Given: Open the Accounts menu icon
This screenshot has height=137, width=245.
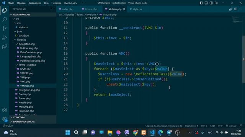Looking at the screenshot, I should pyautogui.click(x=5, y=110).
